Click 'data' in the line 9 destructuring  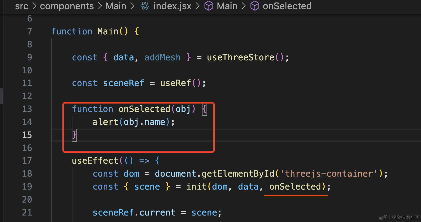[x=124, y=57]
